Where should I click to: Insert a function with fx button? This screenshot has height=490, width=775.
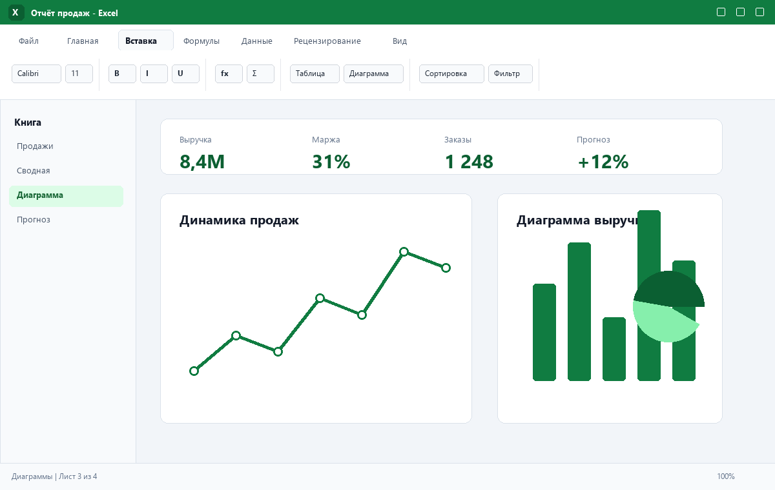tap(229, 73)
